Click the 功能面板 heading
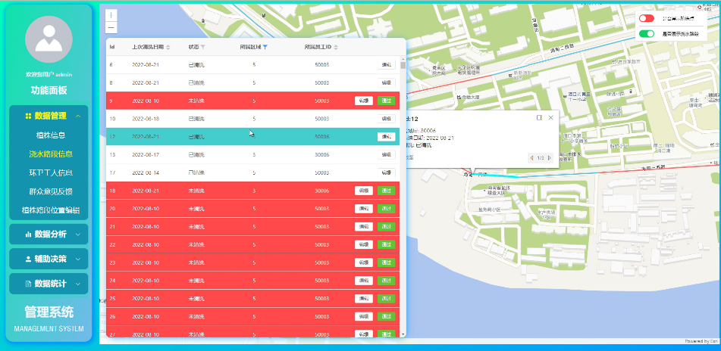This screenshot has height=351, width=721. point(49,90)
